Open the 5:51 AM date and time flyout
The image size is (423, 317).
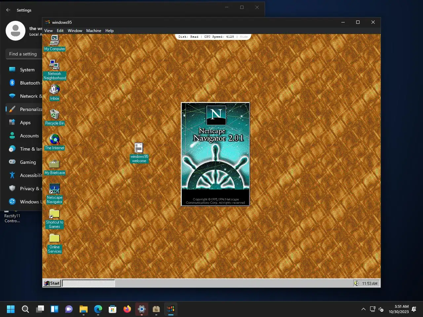399,309
